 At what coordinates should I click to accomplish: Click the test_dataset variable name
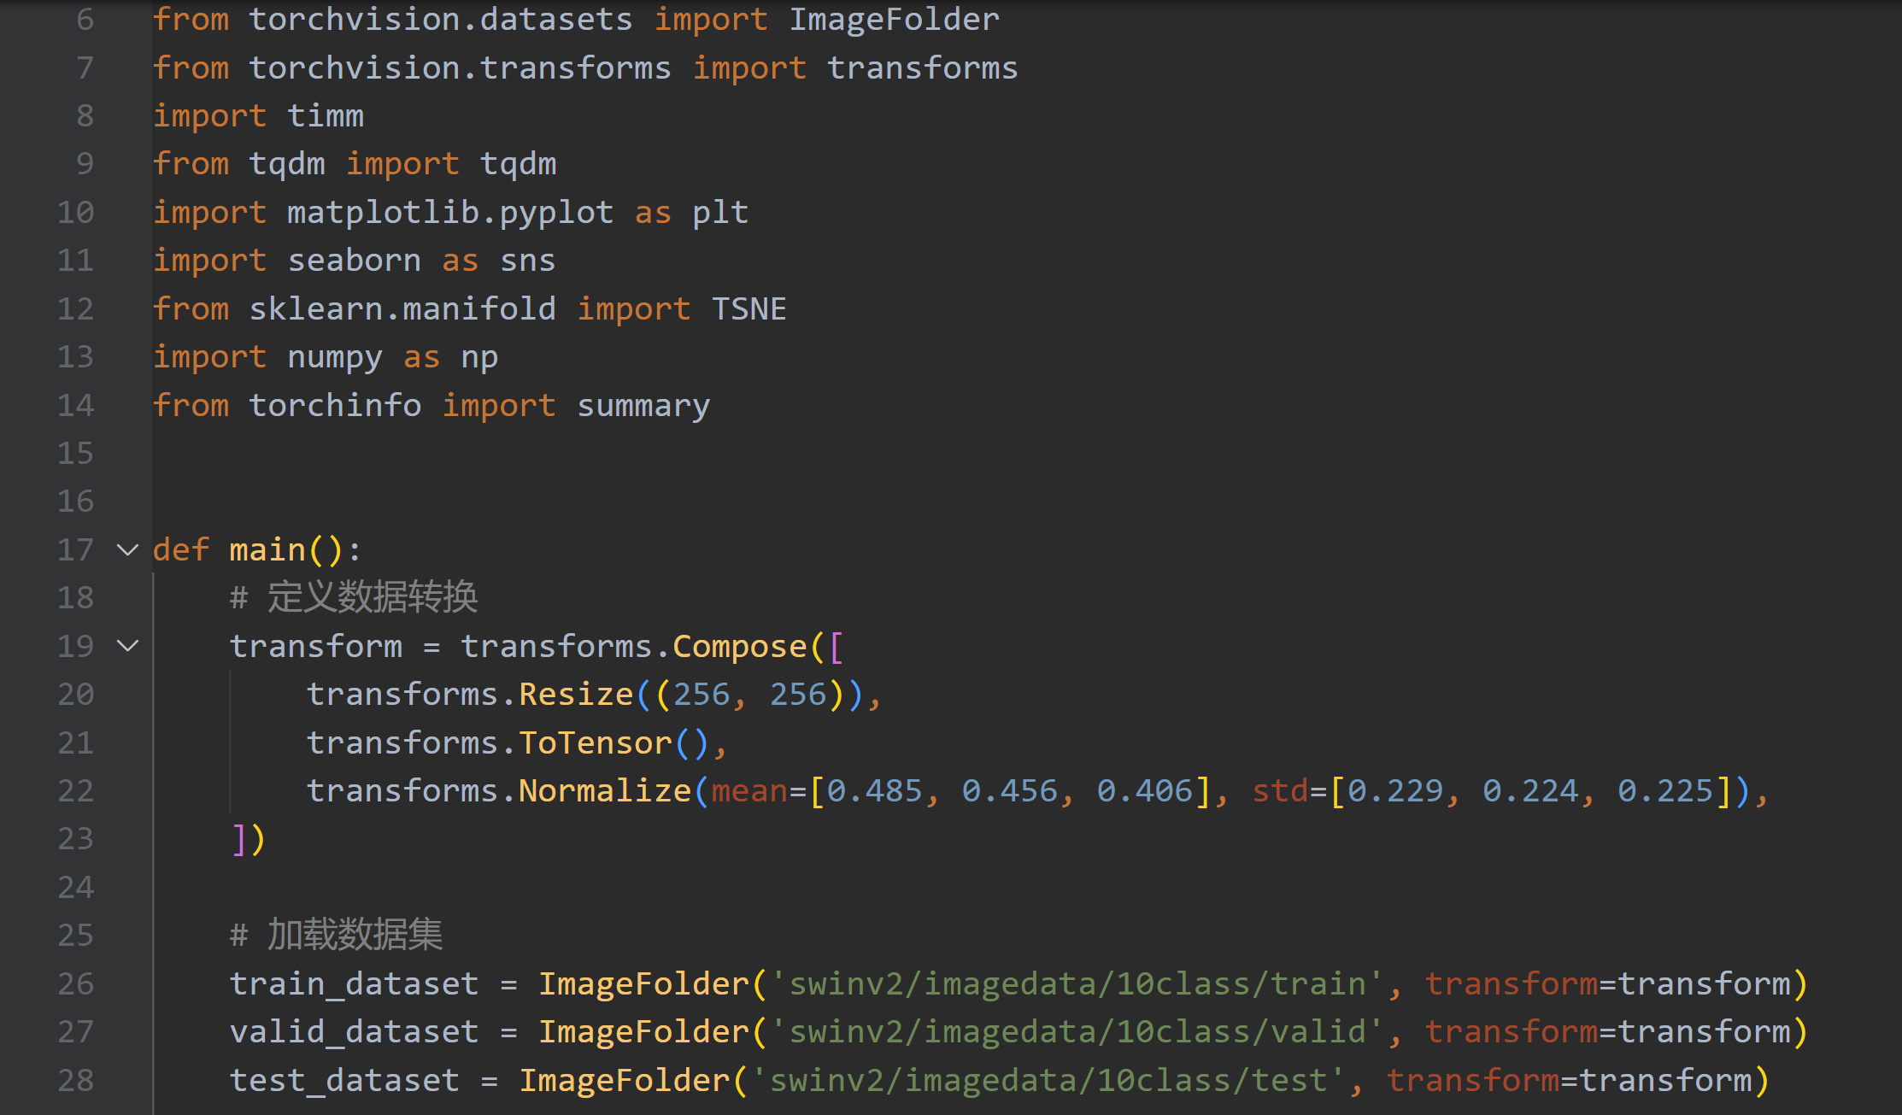click(344, 1080)
